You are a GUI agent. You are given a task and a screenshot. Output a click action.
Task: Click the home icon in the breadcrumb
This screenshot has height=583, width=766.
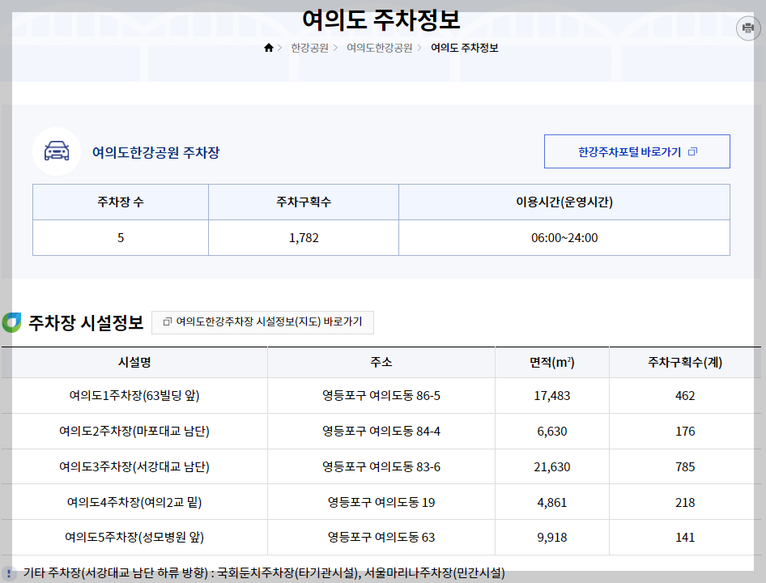coord(268,47)
